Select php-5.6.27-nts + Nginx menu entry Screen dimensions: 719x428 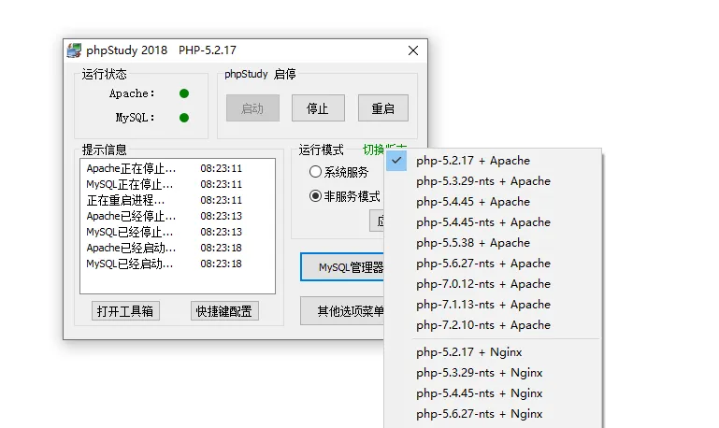[x=493, y=414]
